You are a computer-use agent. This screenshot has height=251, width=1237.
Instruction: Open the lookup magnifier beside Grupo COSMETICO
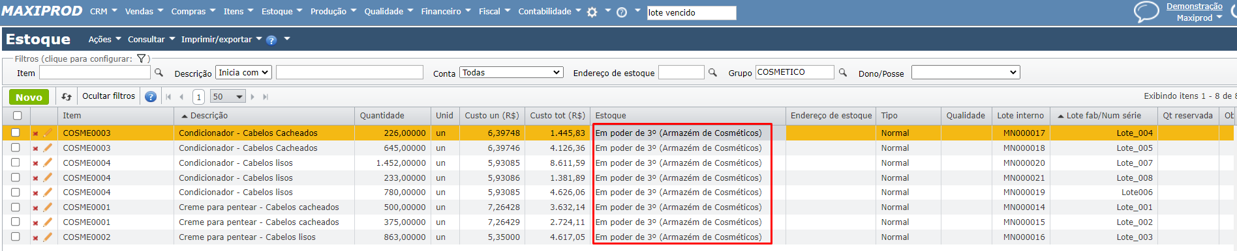tap(842, 73)
